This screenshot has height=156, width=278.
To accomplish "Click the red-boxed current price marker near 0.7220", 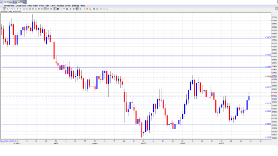I will pyautogui.click(x=274, y=96).
